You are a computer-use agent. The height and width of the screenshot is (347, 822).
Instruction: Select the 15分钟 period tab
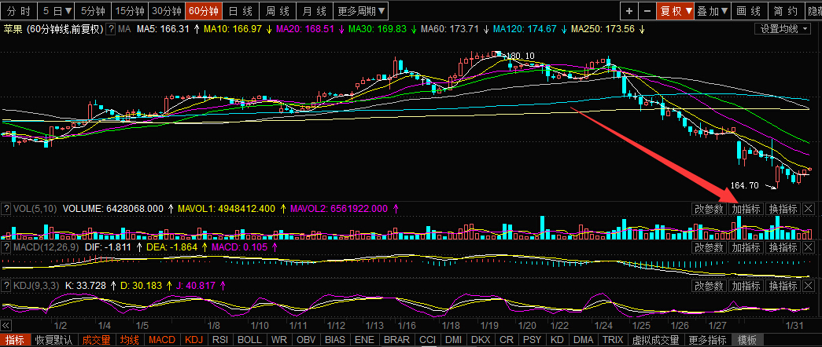[x=129, y=11]
